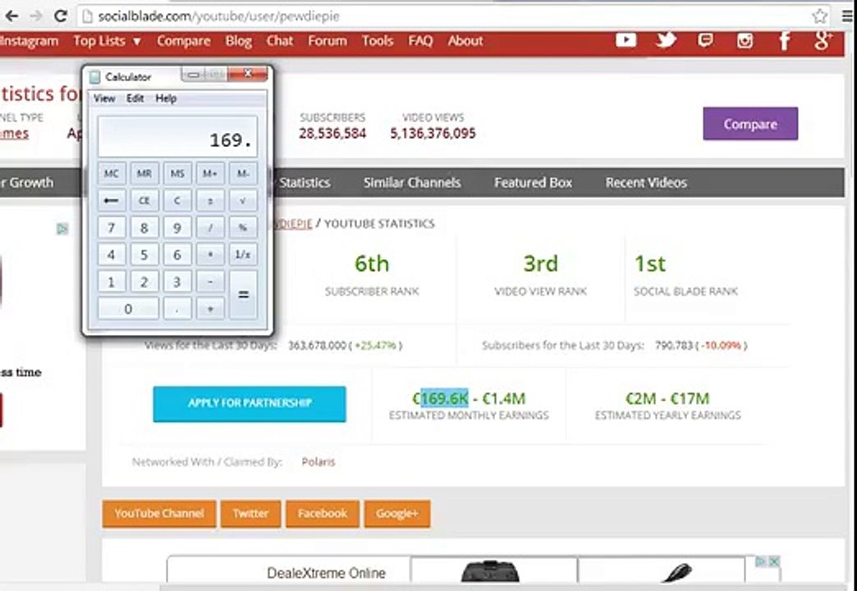Screen dimensions: 857x591
Task: Open the Tools nav item
Action: (x=378, y=41)
